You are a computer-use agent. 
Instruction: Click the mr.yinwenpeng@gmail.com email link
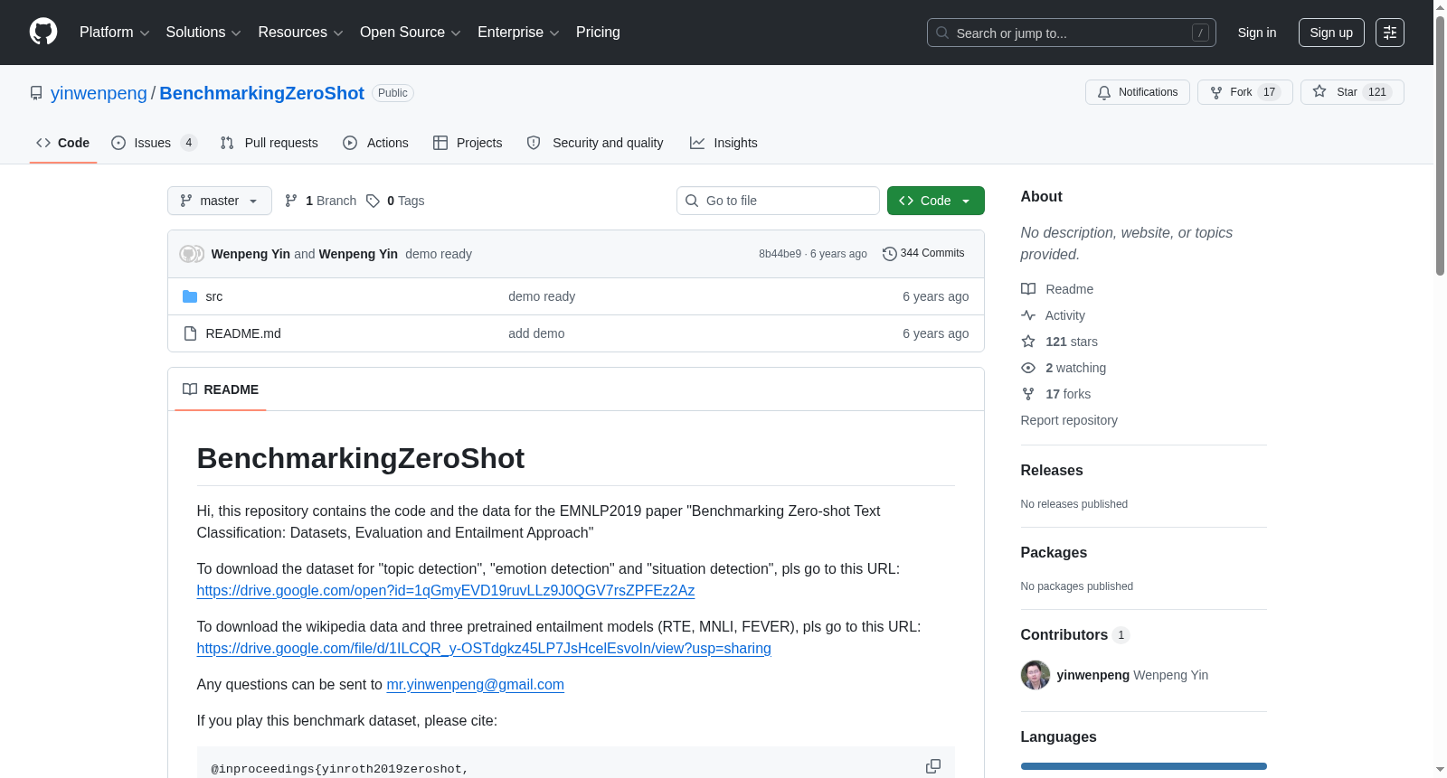click(476, 685)
